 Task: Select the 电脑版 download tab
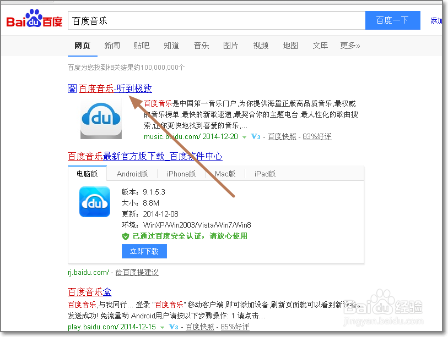pyautogui.click(x=87, y=174)
